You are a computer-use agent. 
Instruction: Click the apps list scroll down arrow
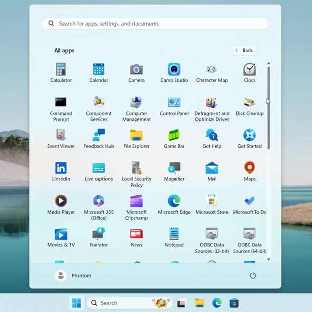[x=269, y=259]
